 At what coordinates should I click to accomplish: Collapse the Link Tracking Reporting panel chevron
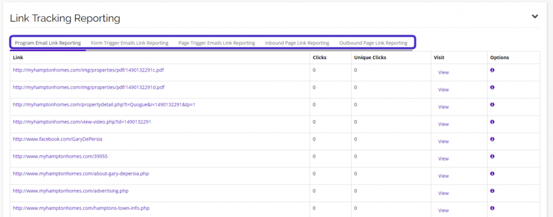535,17
